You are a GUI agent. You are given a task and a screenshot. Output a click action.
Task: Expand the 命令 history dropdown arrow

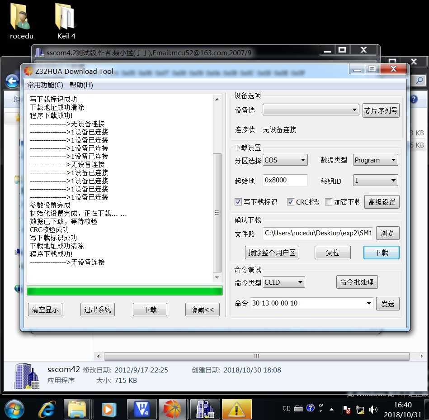(x=369, y=303)
